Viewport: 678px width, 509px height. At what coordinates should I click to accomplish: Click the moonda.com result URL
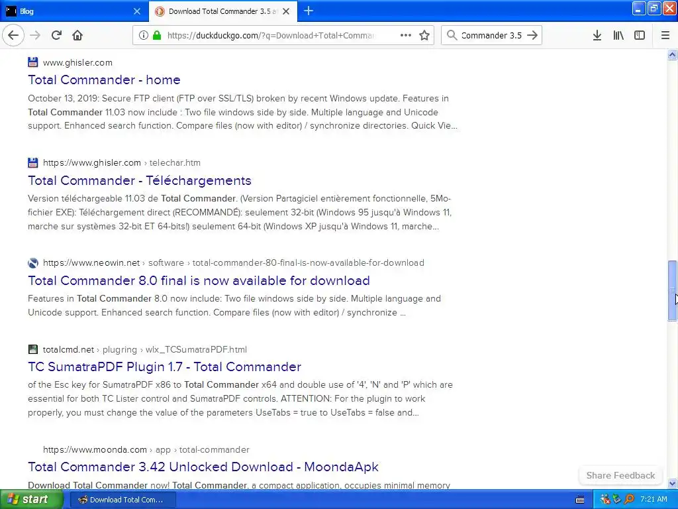pos(146,449)
